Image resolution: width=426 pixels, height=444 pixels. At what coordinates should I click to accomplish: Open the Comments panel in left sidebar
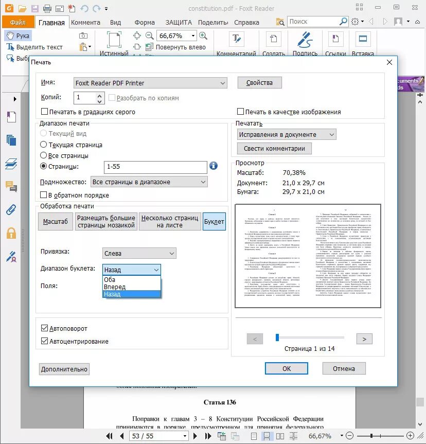(11, 187)
